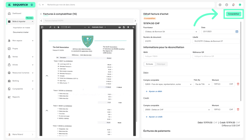Show the next invoice document
This screenshot has height=140, width=249.
[x=135, y=21]
